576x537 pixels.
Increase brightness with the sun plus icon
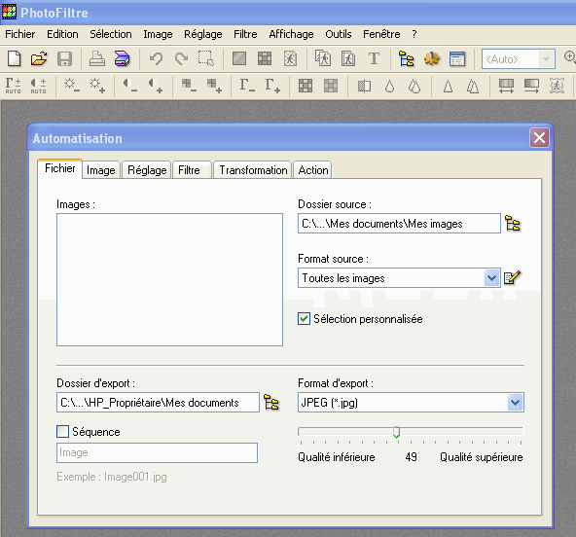(x=97, y=86)
